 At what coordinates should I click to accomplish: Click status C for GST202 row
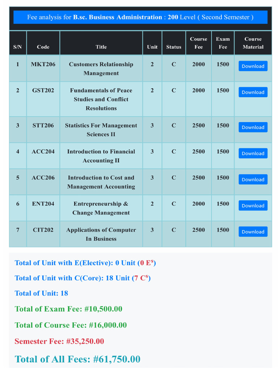point(174,90)
